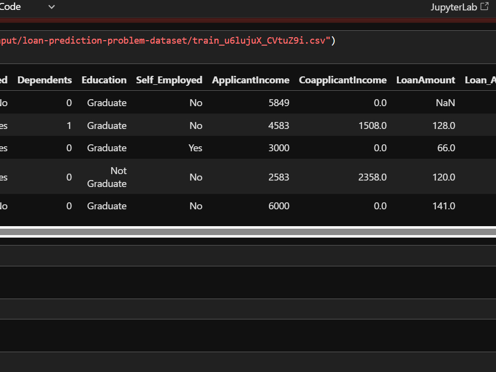Click ApplicantIncome value 6000
This screenshot has height=372, width=496.
click(x=279, y=206)
